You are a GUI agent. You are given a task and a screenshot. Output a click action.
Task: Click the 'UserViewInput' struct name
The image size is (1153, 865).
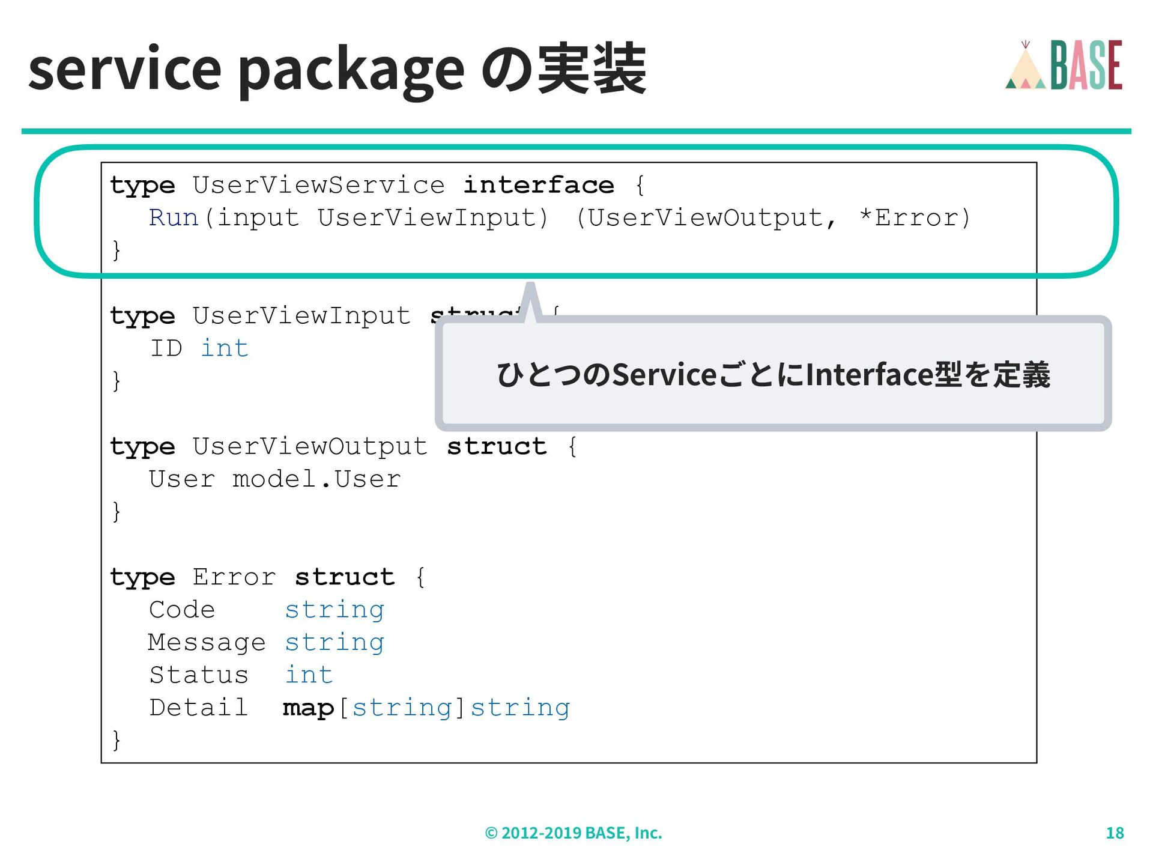[301, 316]
